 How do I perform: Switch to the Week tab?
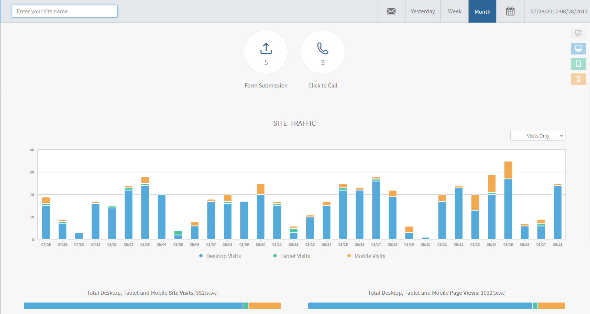454,11
